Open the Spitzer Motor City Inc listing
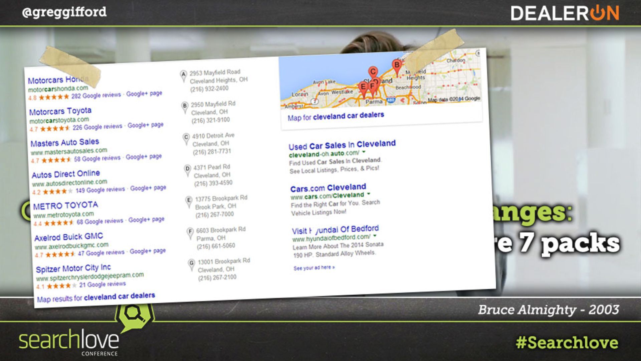 click(x=73, y=268)
